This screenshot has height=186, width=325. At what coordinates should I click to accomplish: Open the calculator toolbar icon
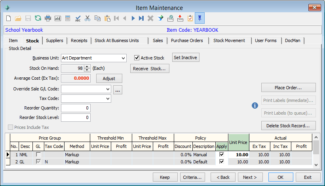68,18
